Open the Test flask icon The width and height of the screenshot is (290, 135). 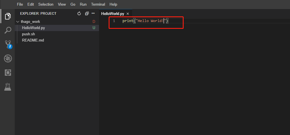[8, 87]
